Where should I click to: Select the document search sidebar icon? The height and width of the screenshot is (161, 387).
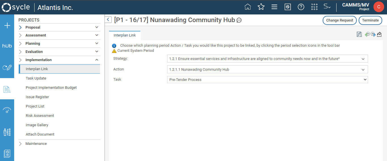coord(7,89)
